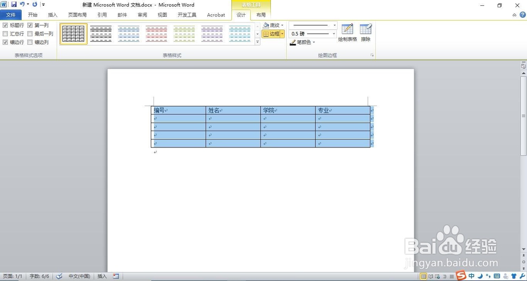Image resolution: width=527 pixels, height=281 pixels.
Task: Open the Sogou soft keyboard icon
Action: tap(497, 276)
